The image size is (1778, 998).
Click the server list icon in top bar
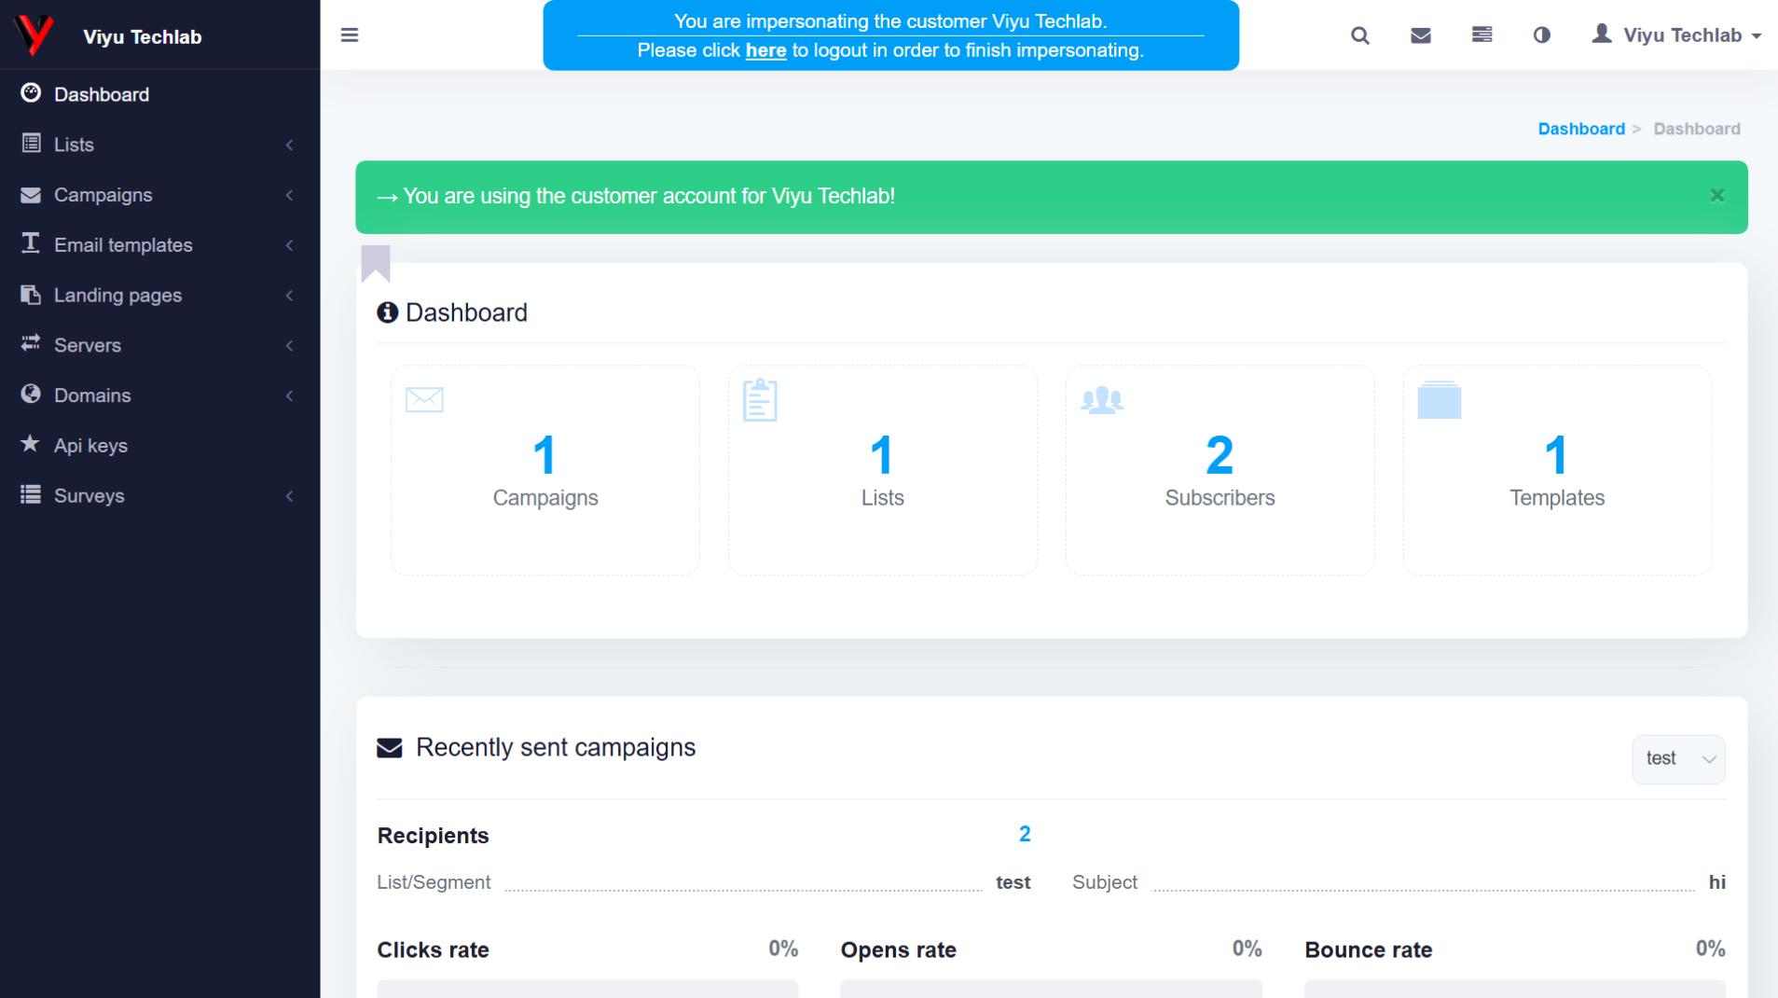[x=1482, y=35]
